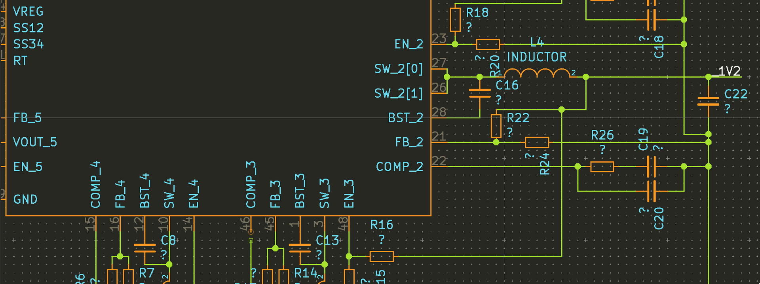Image resolution: width=760 pixels, height=284 pixels.
Task: Click the 1V2 net label
Action: (729, 71)
